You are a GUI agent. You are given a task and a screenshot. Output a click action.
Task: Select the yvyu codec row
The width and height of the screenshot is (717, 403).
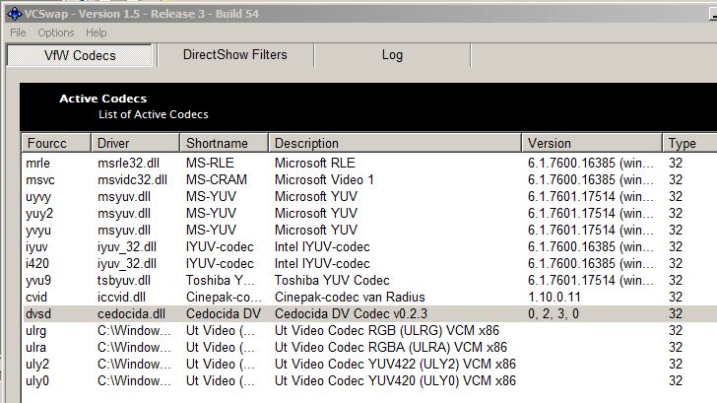(369, 231)
